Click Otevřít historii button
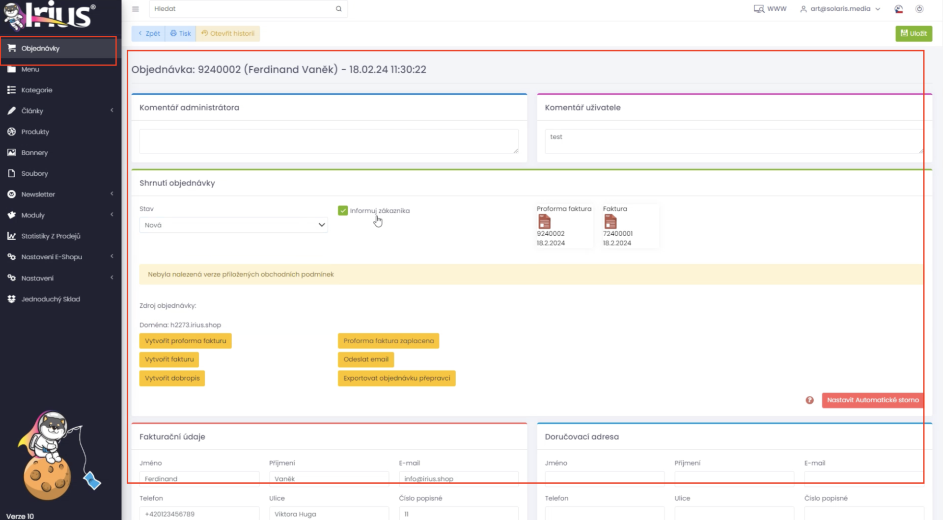 click(228, 33)
